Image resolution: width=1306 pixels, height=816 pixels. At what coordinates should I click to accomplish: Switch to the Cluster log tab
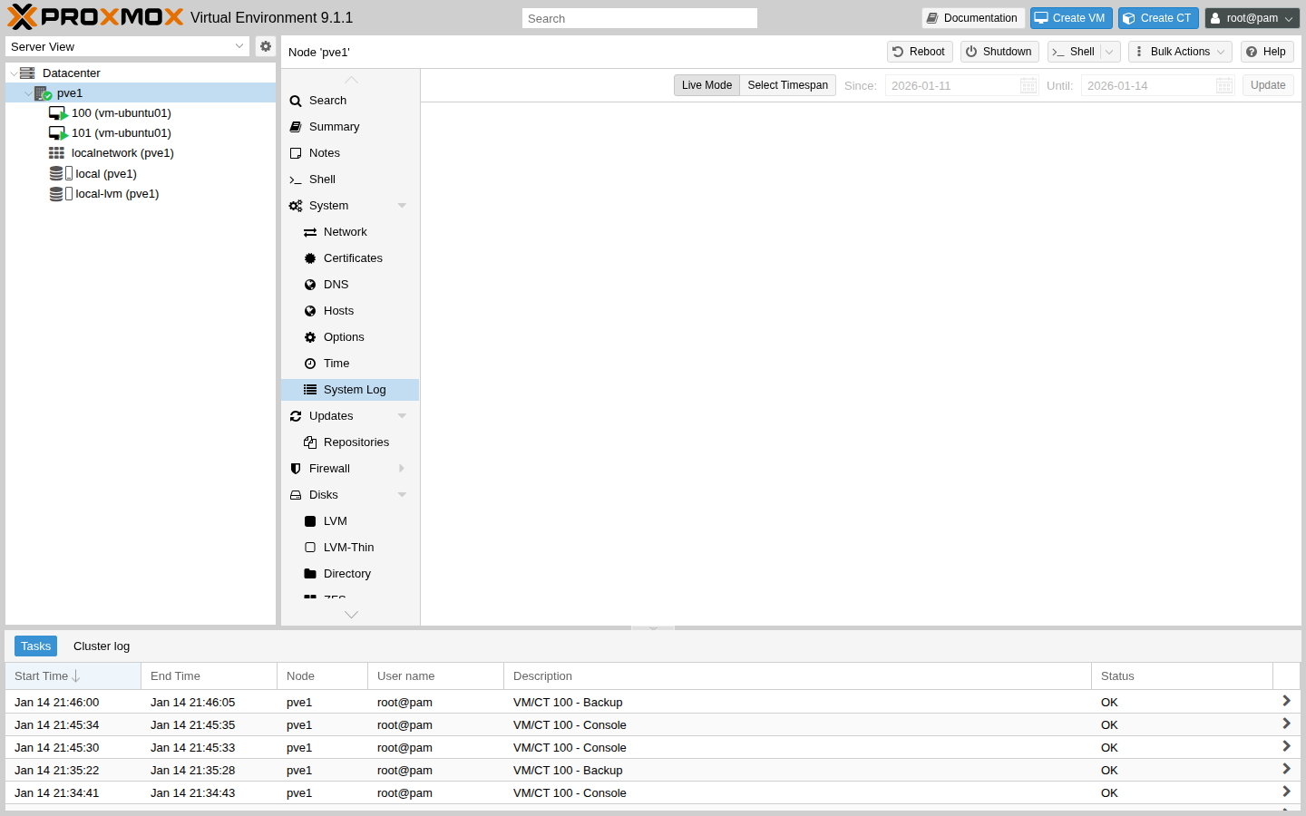click(101, 646)
